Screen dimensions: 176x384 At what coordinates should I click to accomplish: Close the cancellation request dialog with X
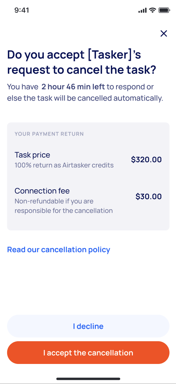click(163, 34)
